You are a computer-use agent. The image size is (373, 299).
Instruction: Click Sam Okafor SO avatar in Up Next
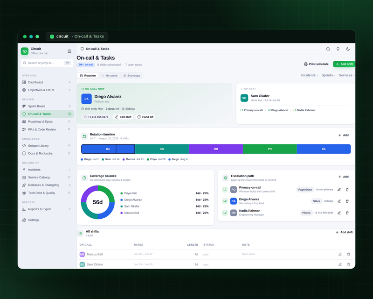pyautogui.click(x=244, y=98)
